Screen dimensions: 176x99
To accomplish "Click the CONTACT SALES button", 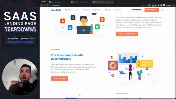I will (x=152, y=10).
